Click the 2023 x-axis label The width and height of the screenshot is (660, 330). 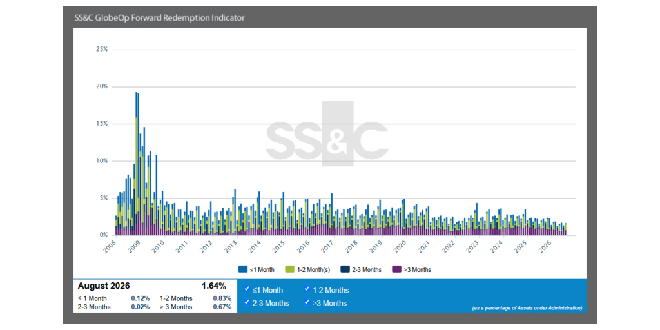click(471, 247)
